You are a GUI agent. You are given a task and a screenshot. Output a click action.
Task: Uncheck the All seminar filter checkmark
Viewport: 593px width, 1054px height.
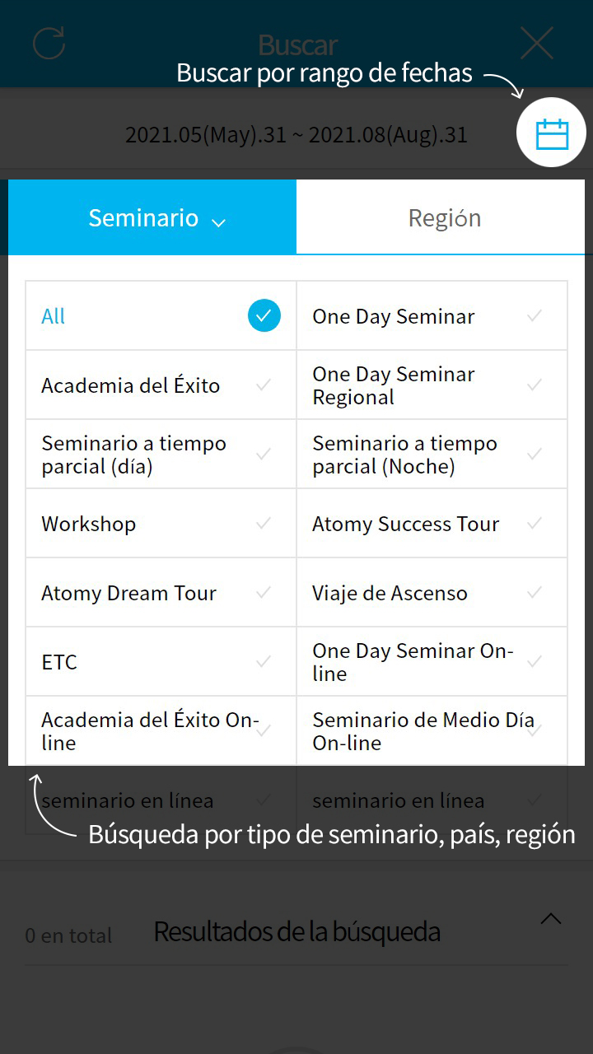tap(264, 316)
